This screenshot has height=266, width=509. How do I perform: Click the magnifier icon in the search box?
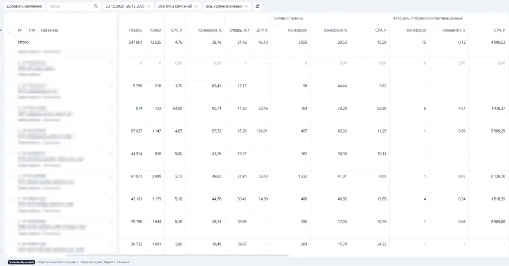pyautogui.click(x=96, y=6)
